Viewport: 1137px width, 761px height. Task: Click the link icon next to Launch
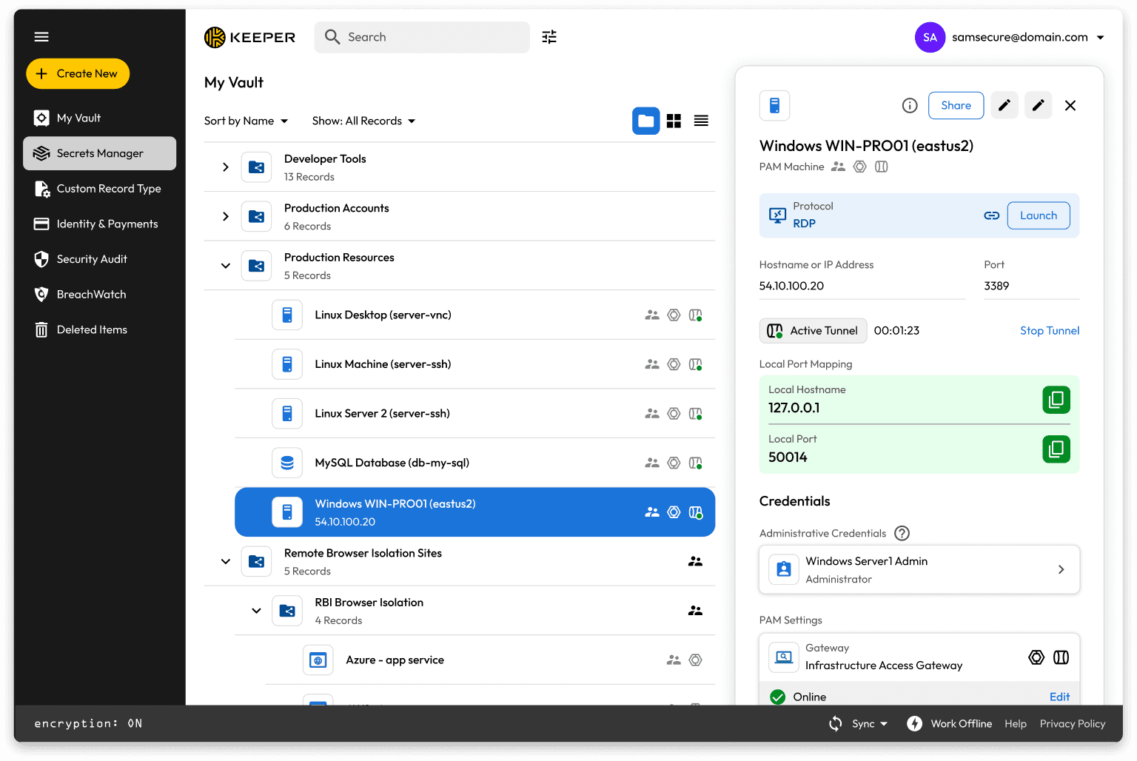992,215
